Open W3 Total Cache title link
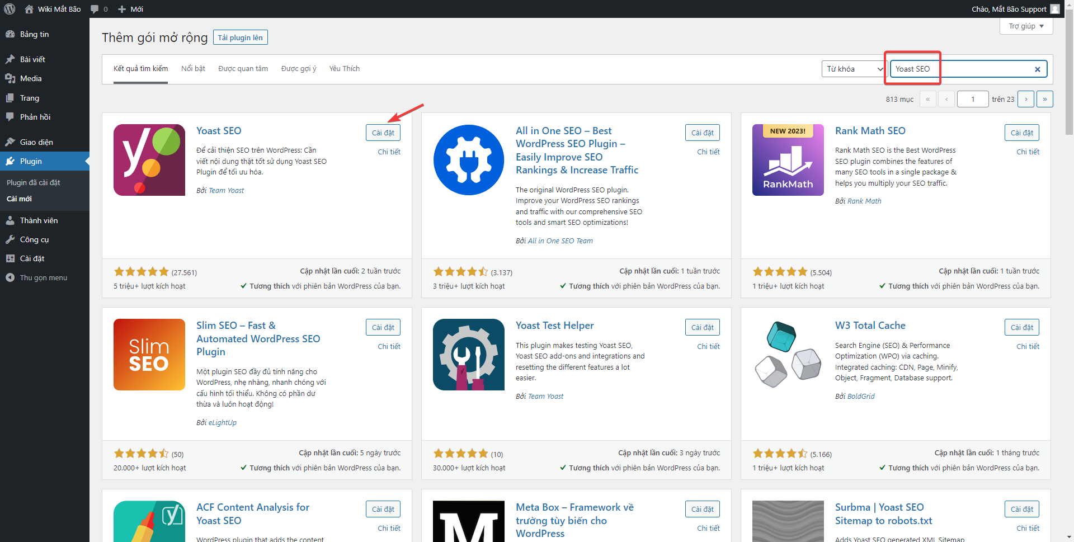Viewport: 1074px width, 542px height. 870,326
